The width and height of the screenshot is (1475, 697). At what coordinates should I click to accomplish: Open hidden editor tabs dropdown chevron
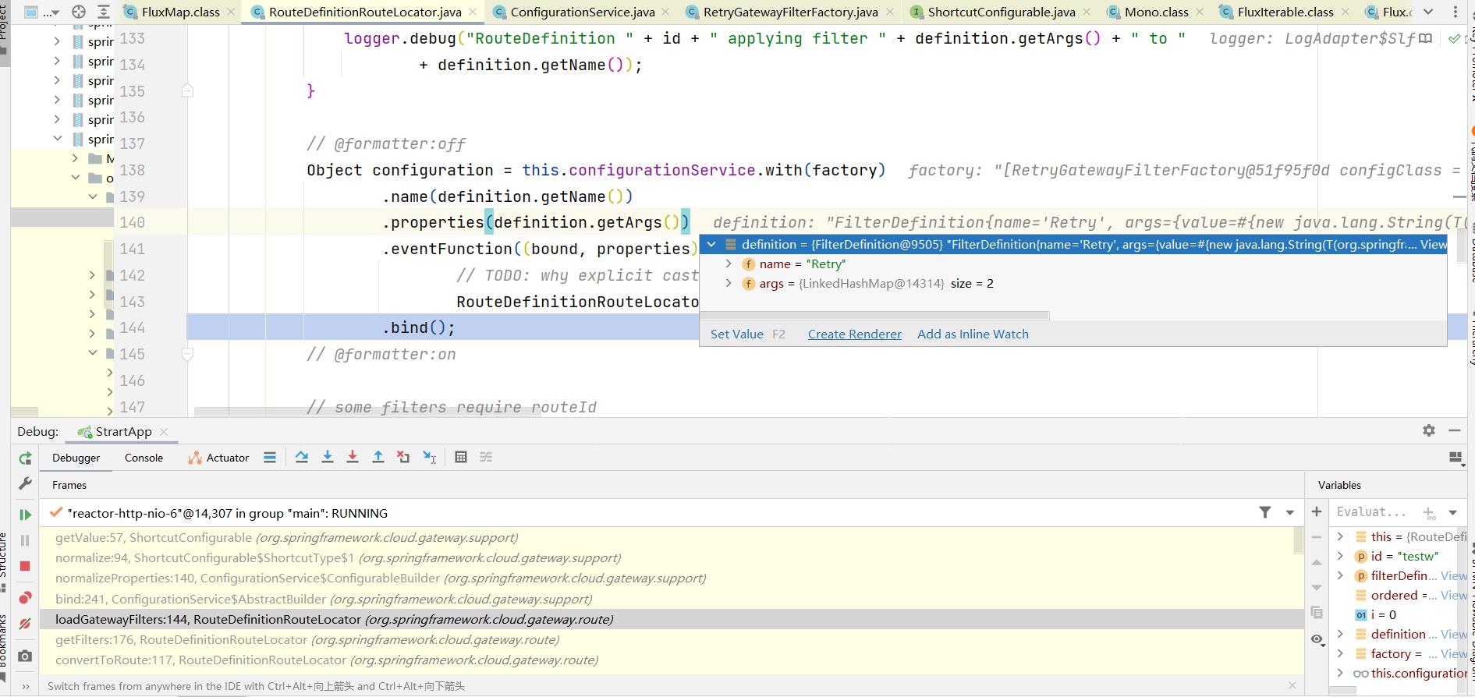(1428, 12)
